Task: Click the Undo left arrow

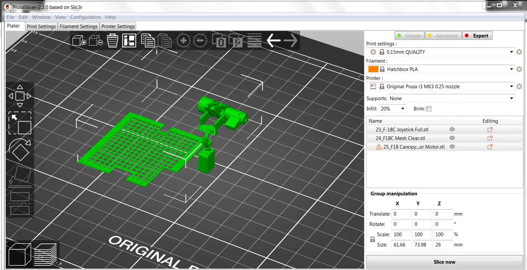Action: coord(273,41)
